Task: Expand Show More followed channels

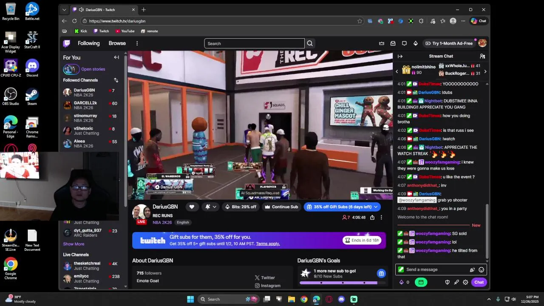Action: 74,244
